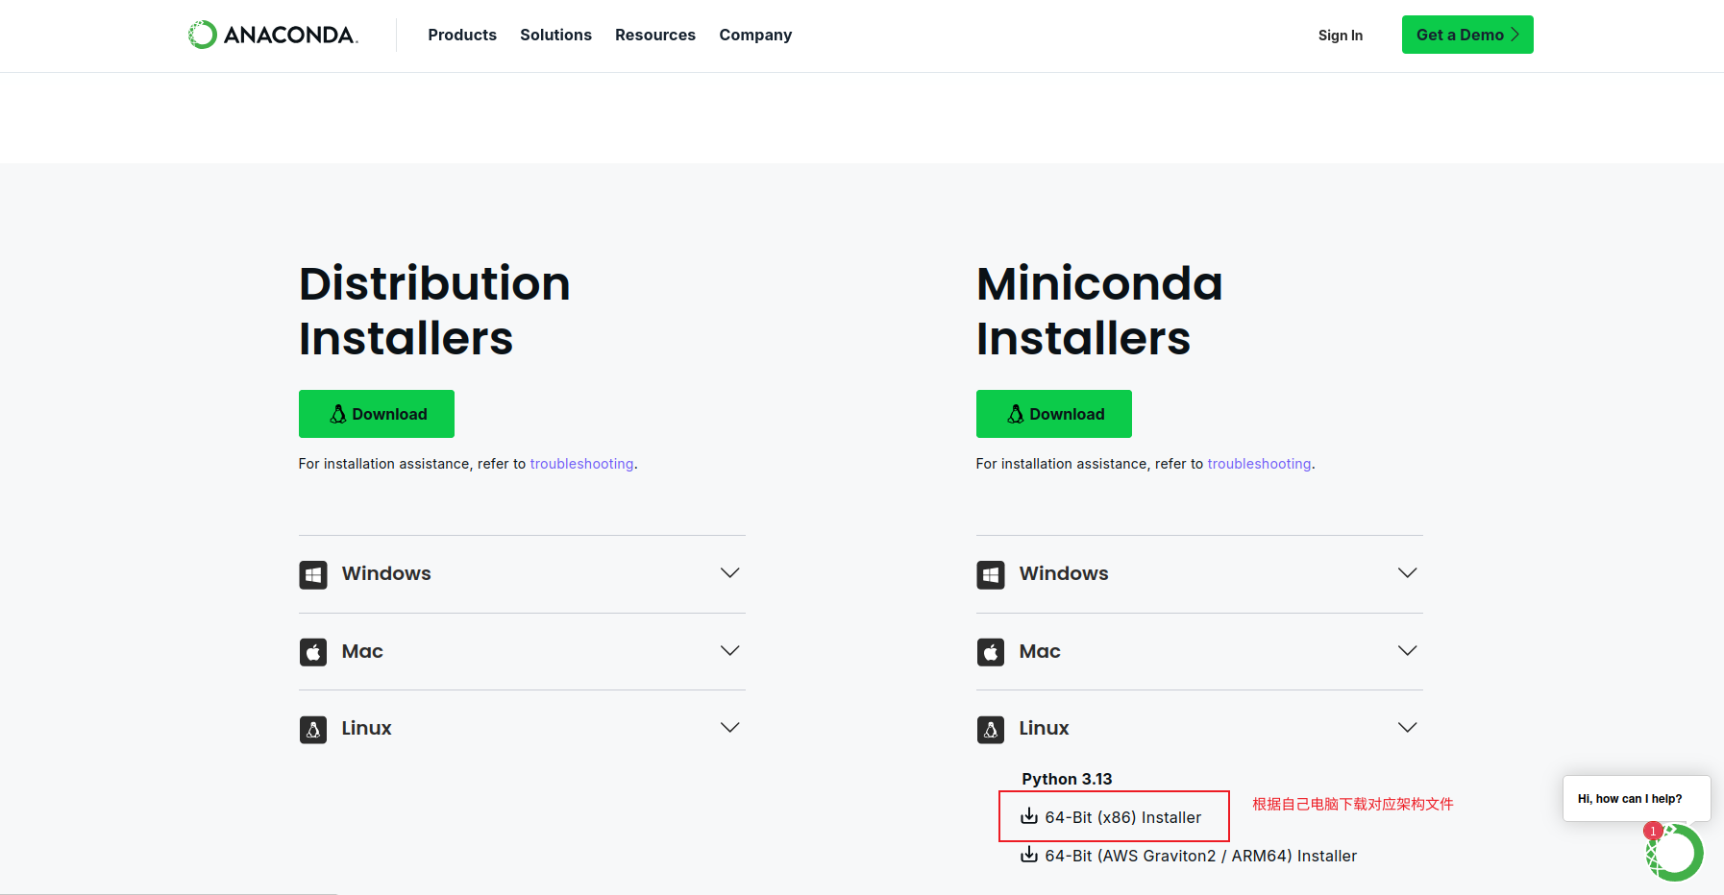Open the Resources menu
The image size is (1724, 895).
pos(655,35)
